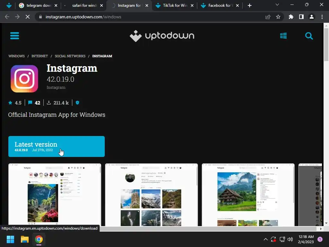Open the Extensions puzzle icon

click(x=291, y=17)
